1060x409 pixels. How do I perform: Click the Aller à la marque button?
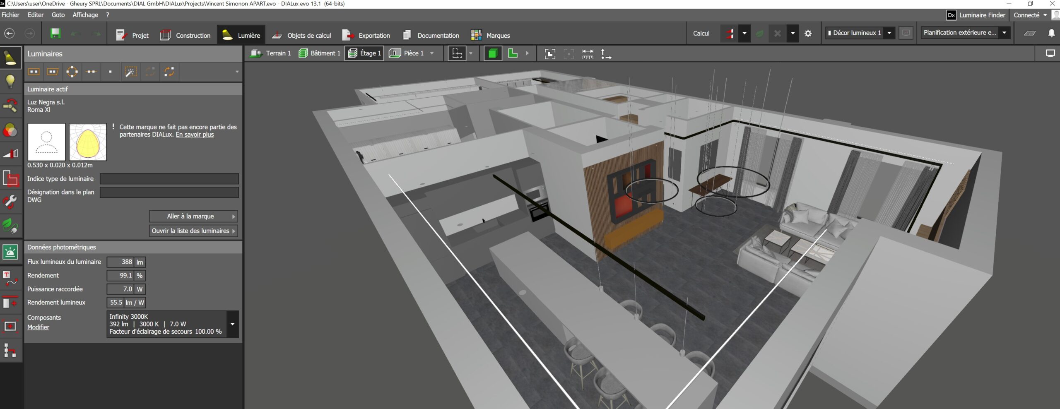coord(193,216)
